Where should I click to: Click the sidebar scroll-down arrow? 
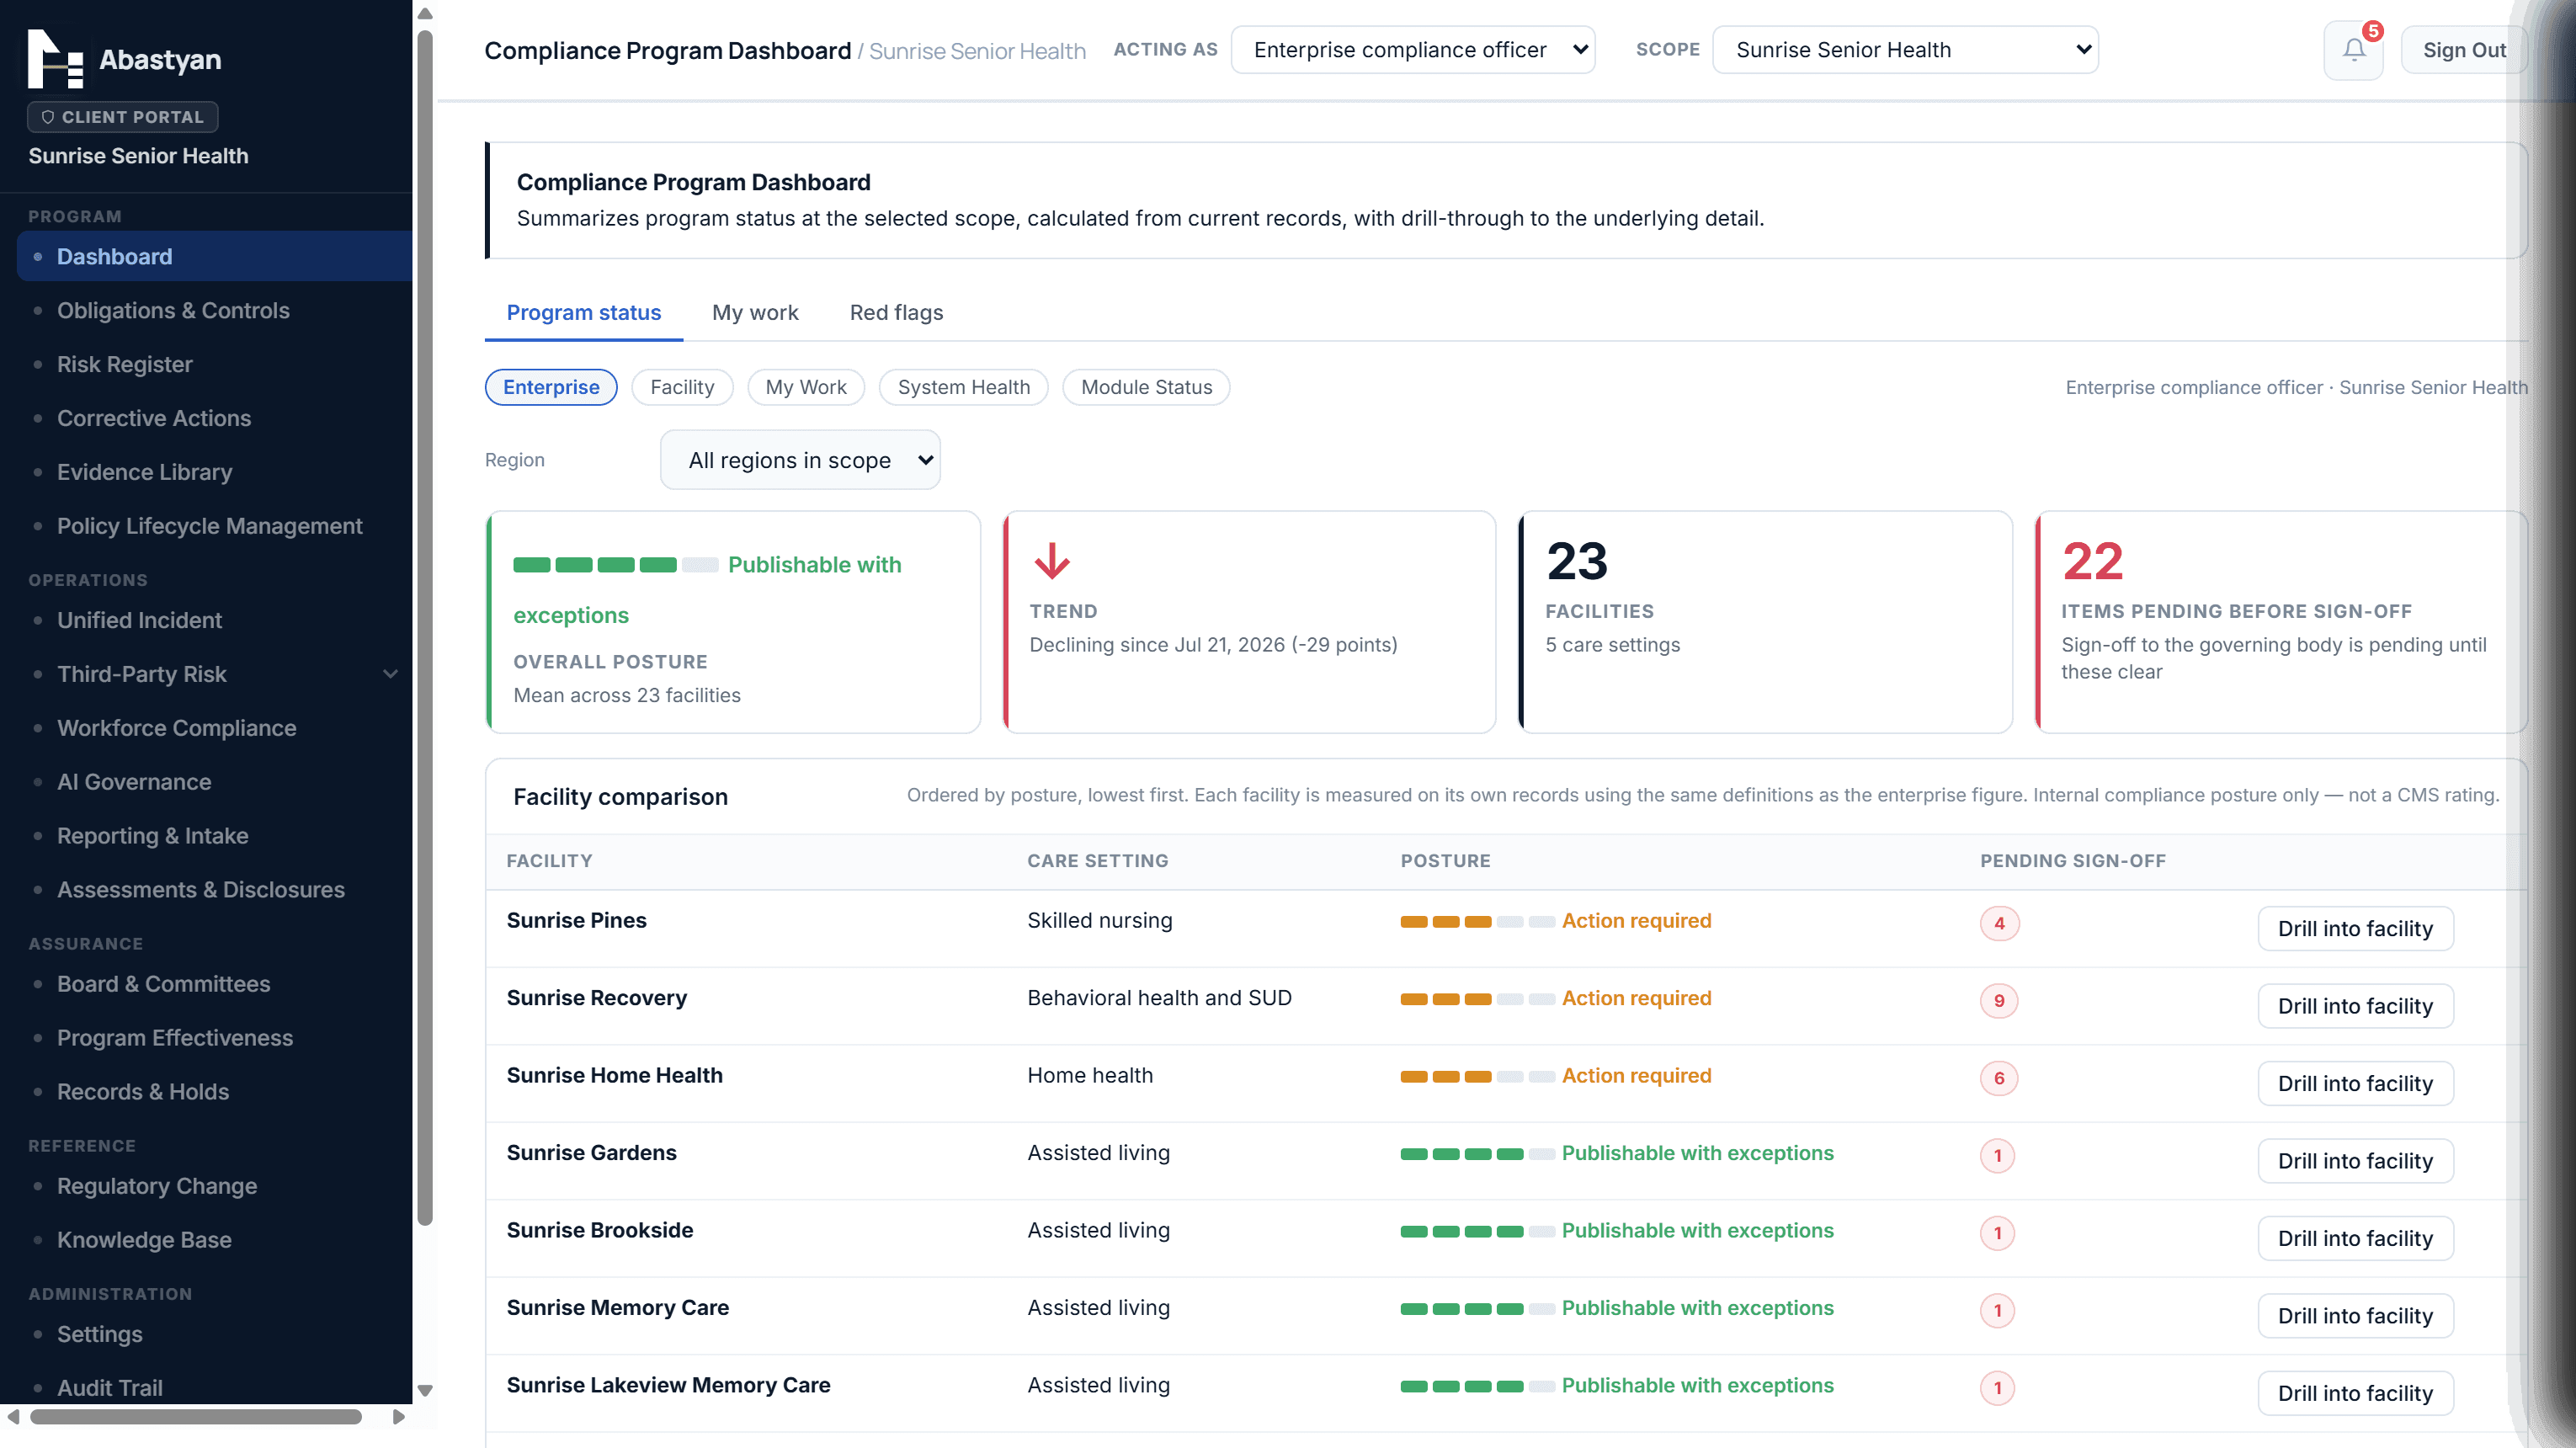[x=425, y=1390]
